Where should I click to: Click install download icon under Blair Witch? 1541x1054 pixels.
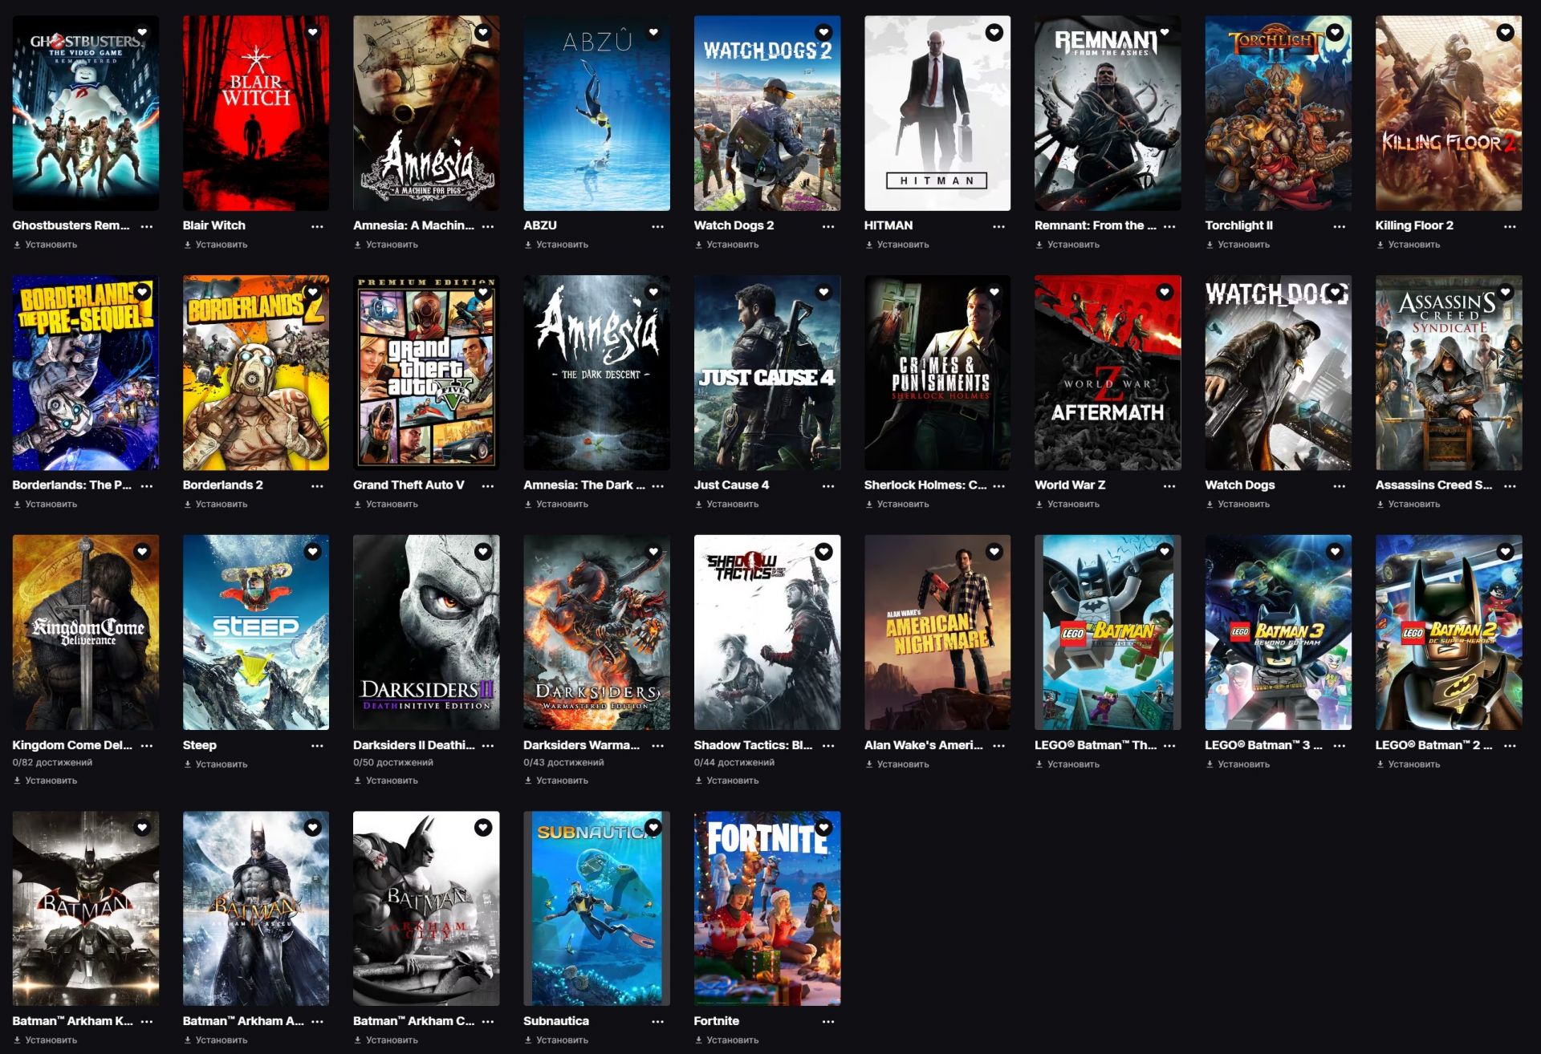pyautogui.click(x=187, y=245)
